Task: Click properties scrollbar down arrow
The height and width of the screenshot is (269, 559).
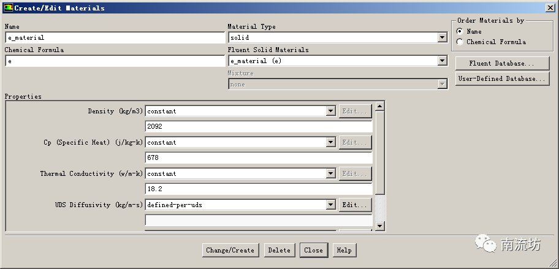Action: pos(379,226)
